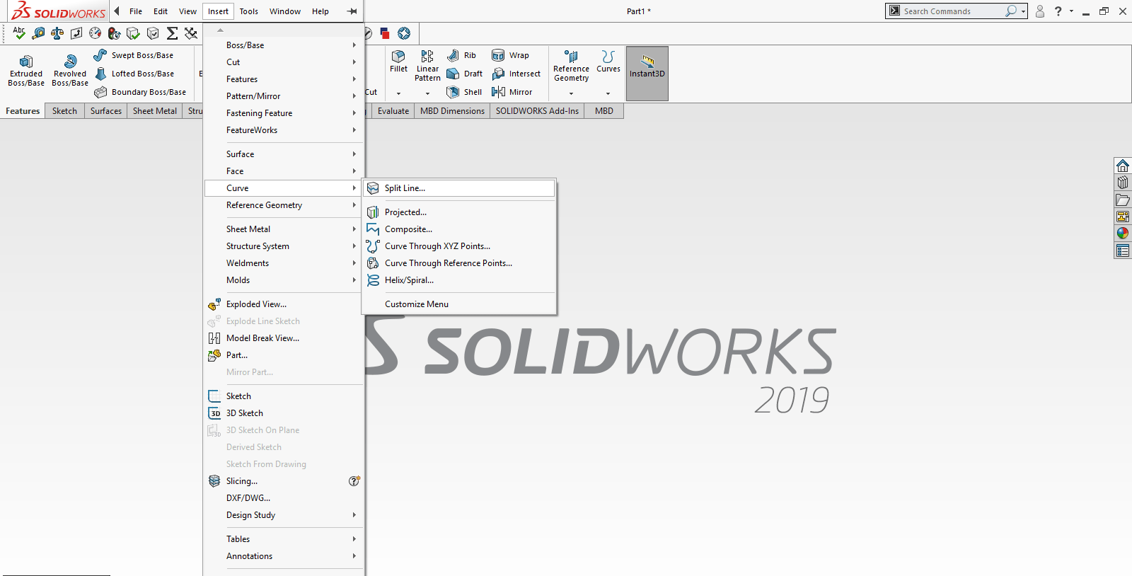Click Revolved Boss/Base tool
The image size is (1132, 576).
[x=70, y=71]
